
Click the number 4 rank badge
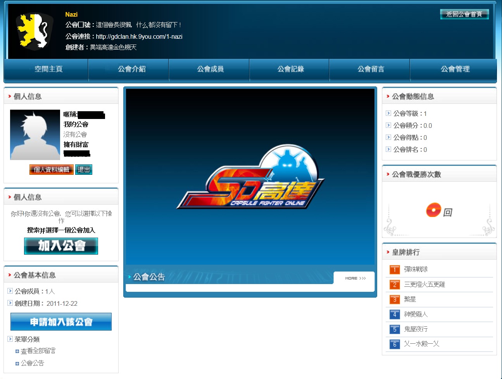[395, 315]
